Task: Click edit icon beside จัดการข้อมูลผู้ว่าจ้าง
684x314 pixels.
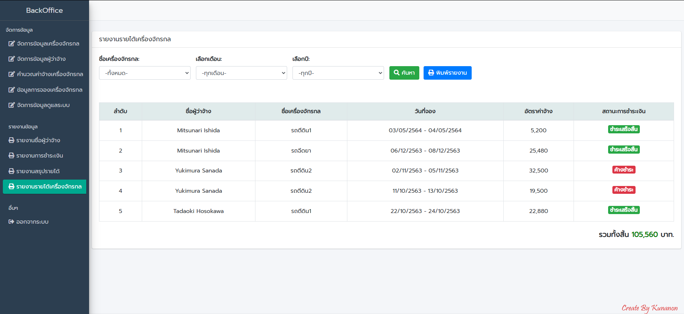Action: [x=12, y=59]
